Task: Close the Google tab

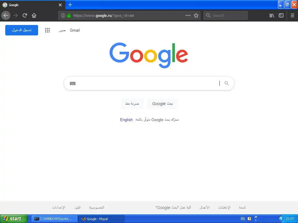Action: (x=60, y=5)
